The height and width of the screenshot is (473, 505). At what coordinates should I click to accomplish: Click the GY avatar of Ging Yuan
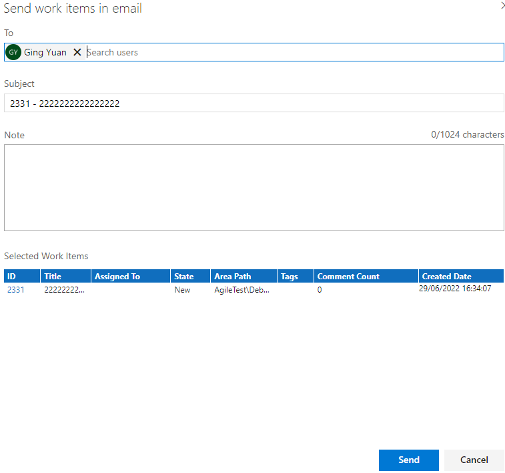pyautogui.click(x=13, y=52)
